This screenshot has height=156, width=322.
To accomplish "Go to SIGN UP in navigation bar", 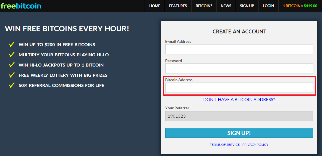I will click(x=247, y=6).
